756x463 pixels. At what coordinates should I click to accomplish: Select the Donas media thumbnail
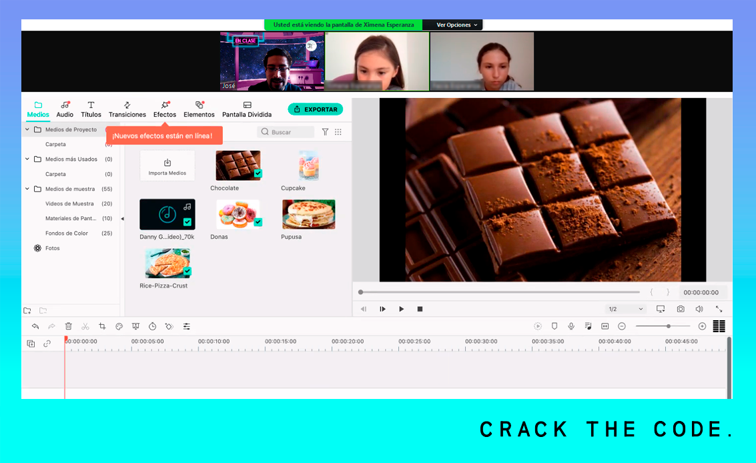click(238, 215)
